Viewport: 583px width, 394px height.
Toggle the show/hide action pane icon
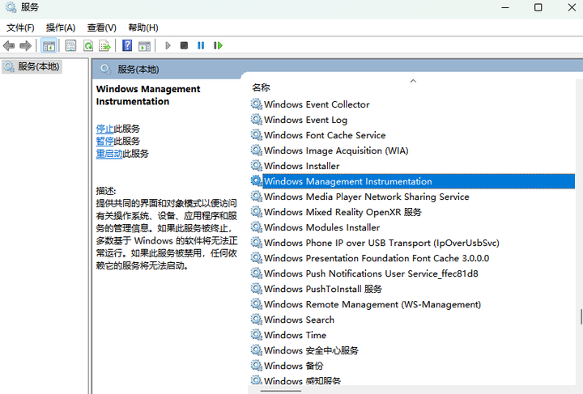(x=144, y=46)
